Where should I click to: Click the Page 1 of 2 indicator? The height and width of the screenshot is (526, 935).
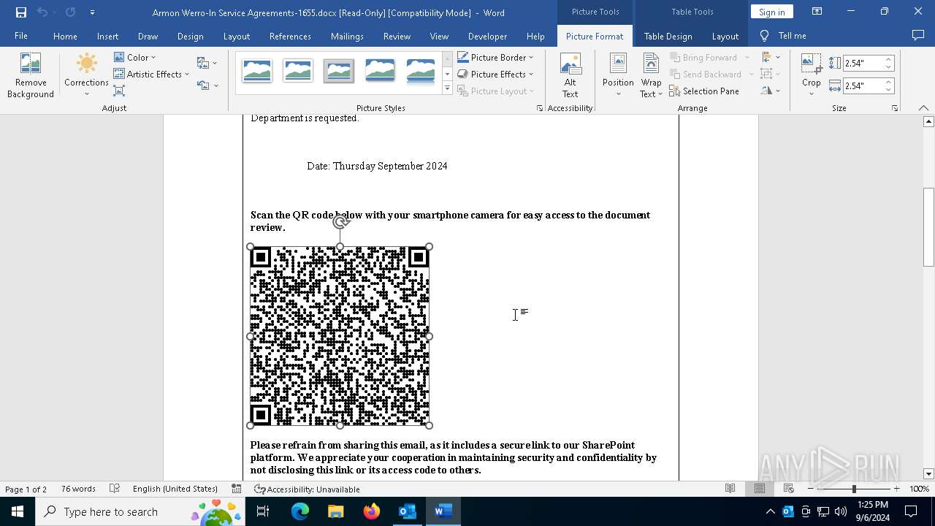(x=26, y=489)
